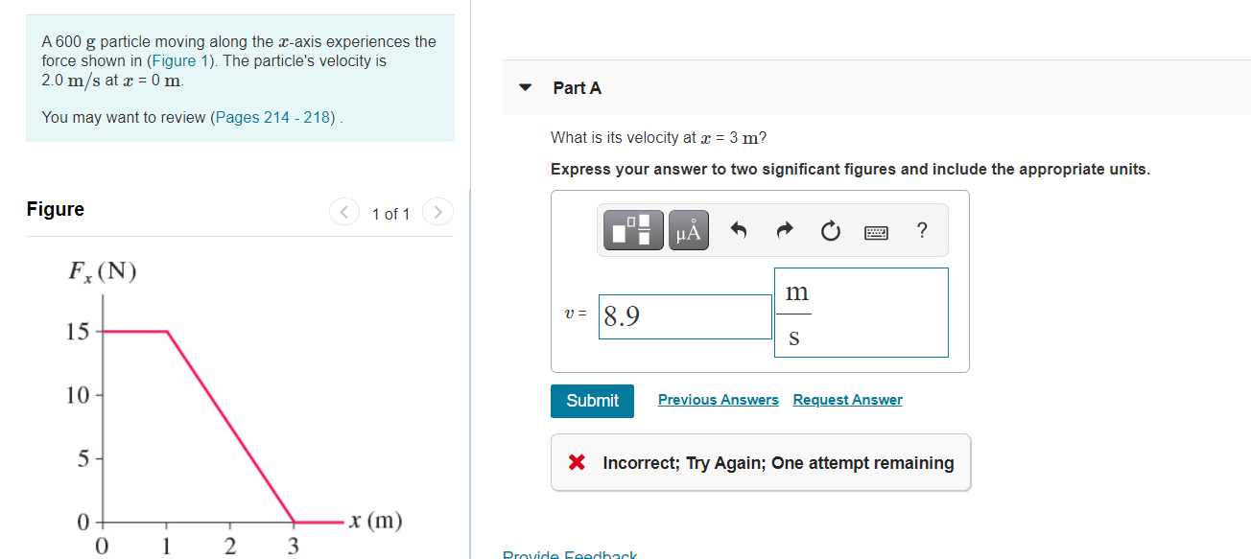Collapse the Part A section chevron
The height and width of the screenshot is (559, 1251).
point(525,86)
